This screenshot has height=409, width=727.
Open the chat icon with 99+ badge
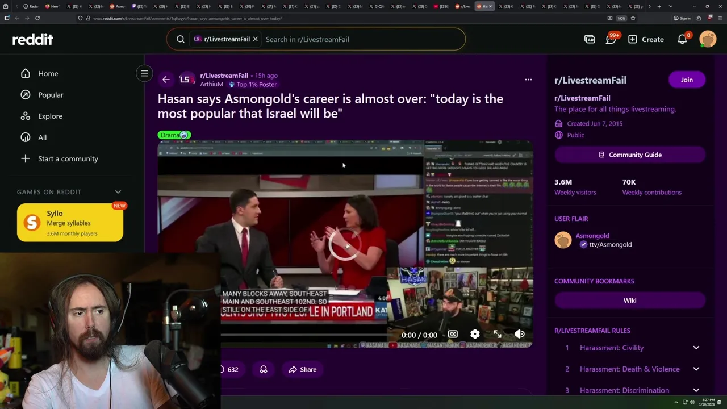[611, 39]
